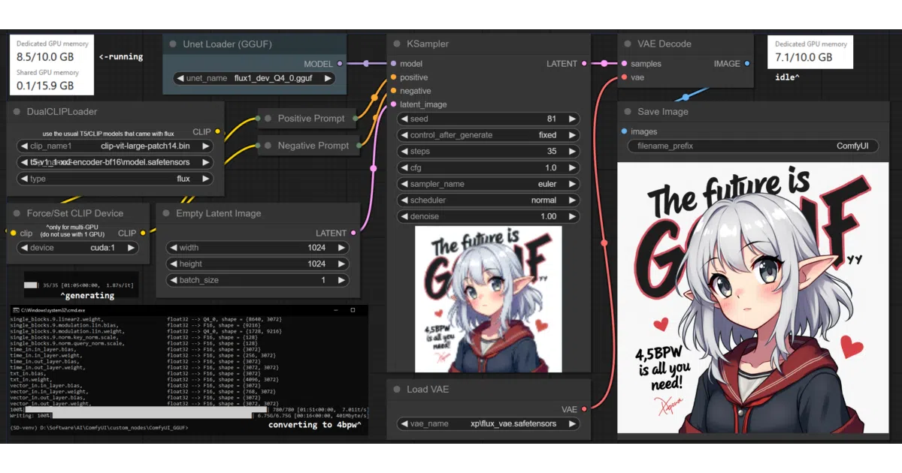The width and height of the screenshot is (902, 473).
Task: Expand the Negative Prompt node via its title dot
Action: click(x=268, y=146)
